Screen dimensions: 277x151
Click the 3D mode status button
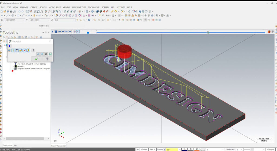click(137, 149)
